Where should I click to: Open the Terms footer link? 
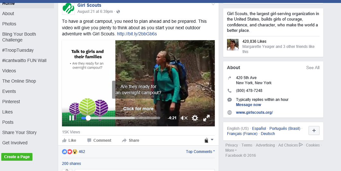point(247,145)
